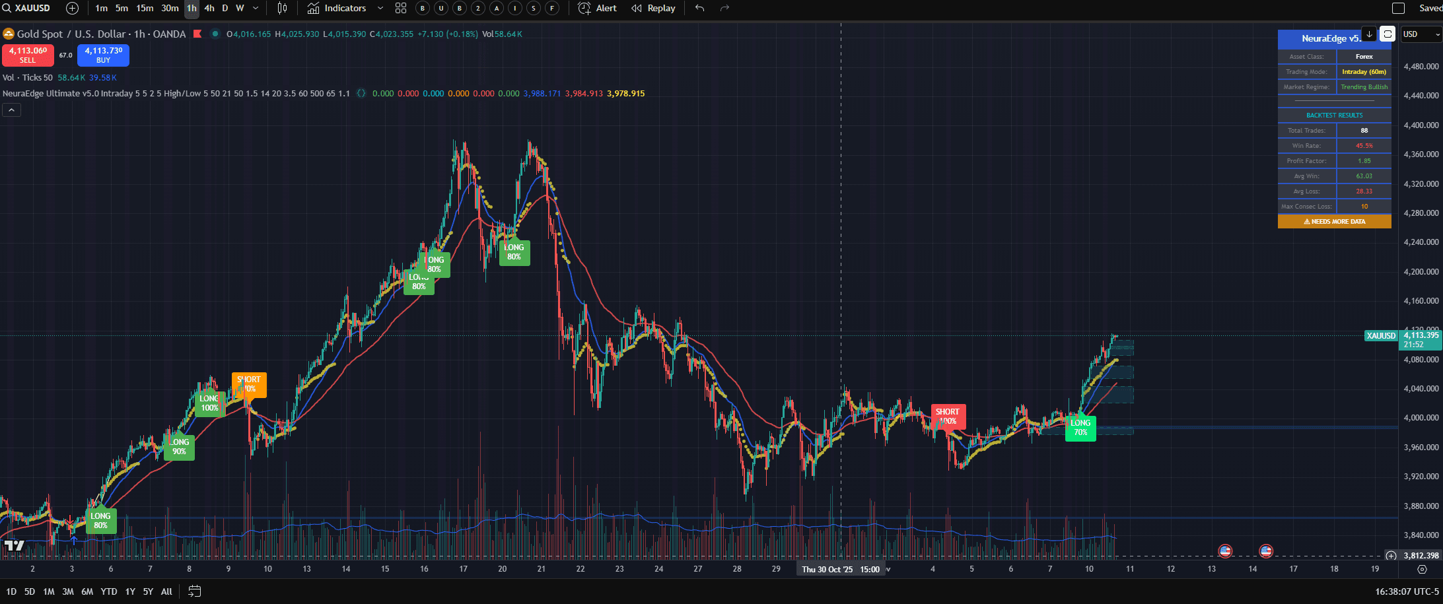Select the 1Y range at the bottom
Viewport: 1443px width, 604px height.
click(x=129, y=591)
